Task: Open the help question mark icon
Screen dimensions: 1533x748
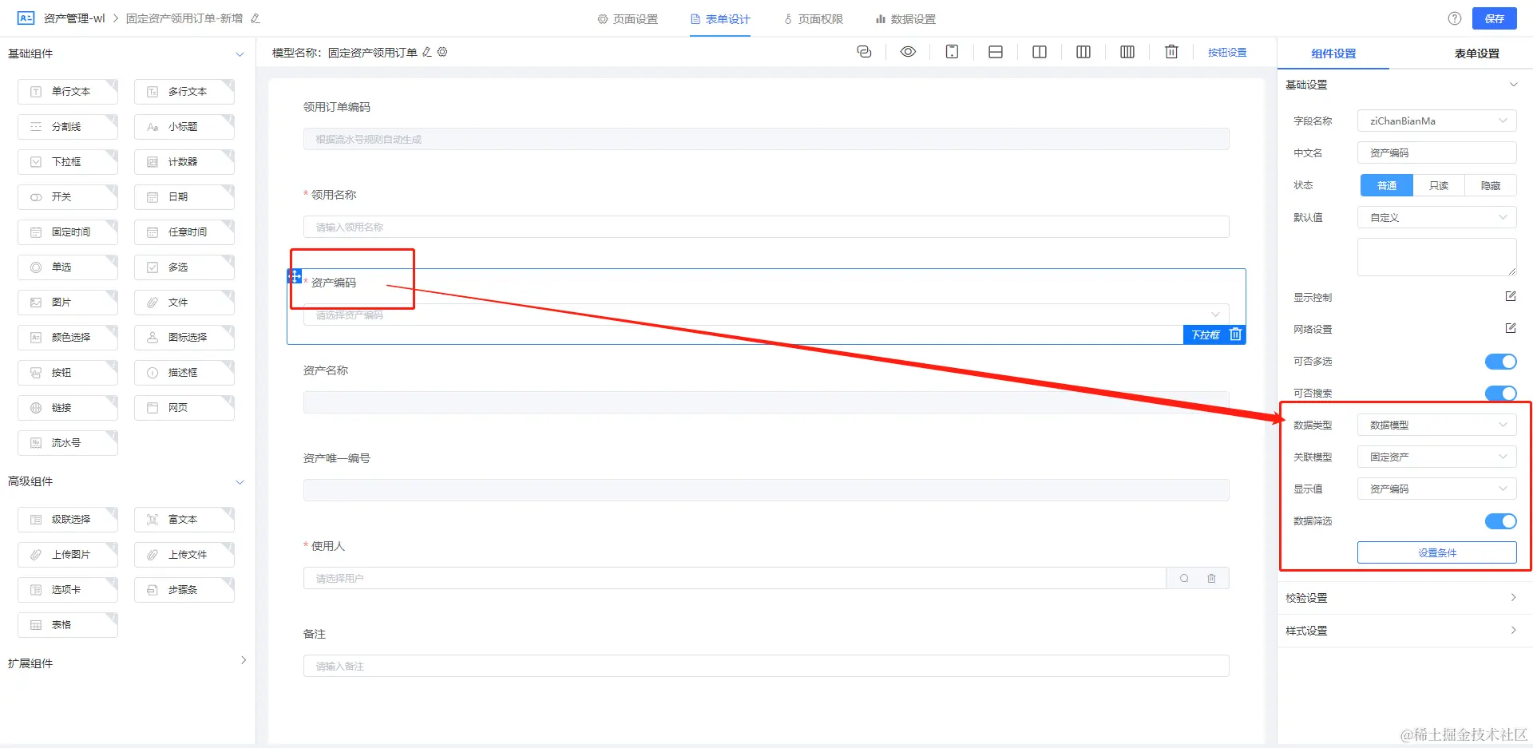Action: pos(1455,18)
